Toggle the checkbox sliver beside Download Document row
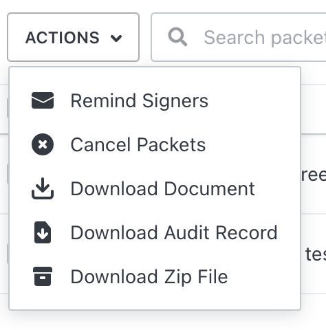Viewport: 326px width, 330px height. pos(8,174)
